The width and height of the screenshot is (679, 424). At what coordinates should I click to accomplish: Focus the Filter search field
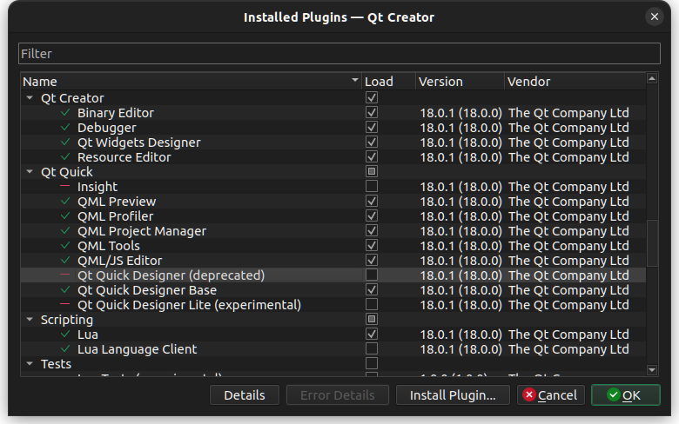[x=339, y=54]
